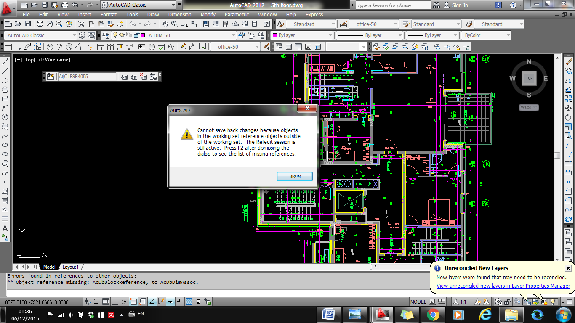
Task: Open the Format menu
Action: [x=109, y=14]
